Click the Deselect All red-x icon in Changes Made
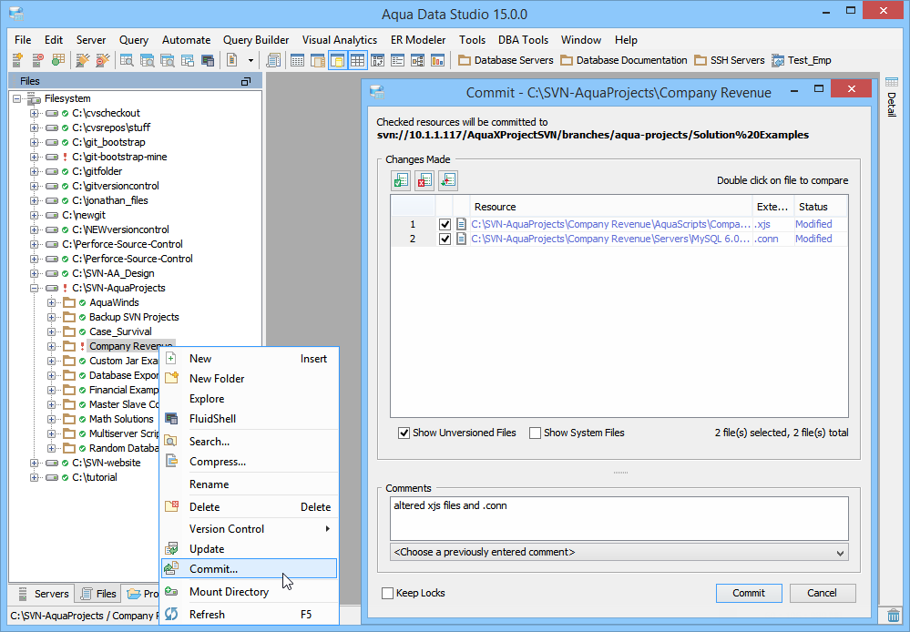 coord(424,180)
